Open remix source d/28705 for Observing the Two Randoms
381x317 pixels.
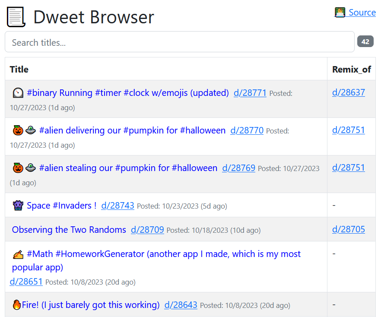click(x=349, y=229)
